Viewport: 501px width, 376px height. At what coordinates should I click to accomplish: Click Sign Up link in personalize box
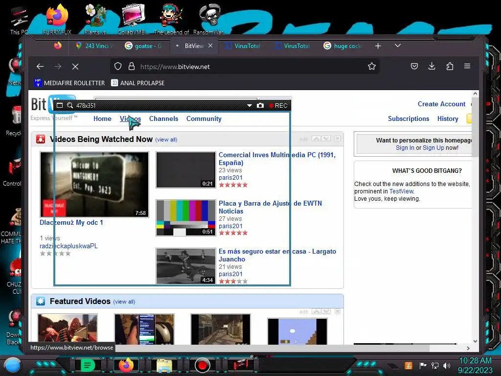(433, 148)
